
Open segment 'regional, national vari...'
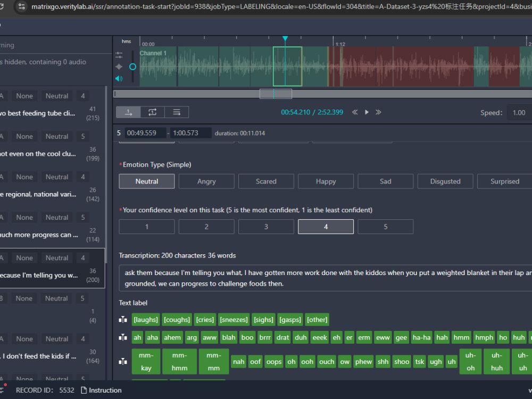point(52,187)
